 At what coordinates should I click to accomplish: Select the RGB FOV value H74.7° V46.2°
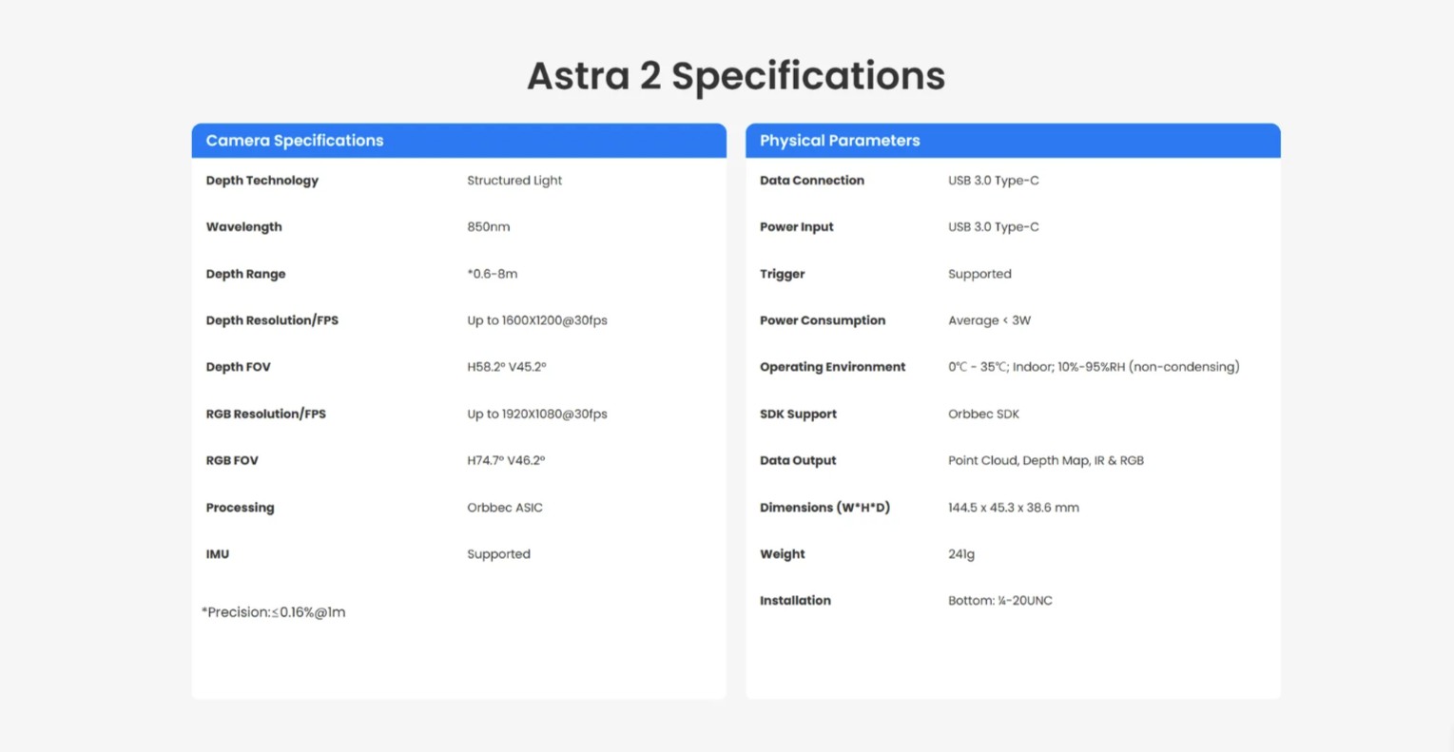coord(506,460)
